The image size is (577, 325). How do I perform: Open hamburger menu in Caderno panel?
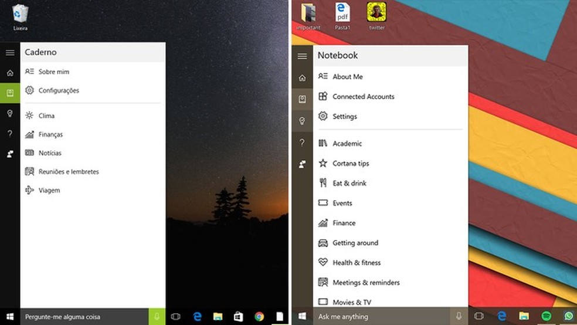click(10, 53)
